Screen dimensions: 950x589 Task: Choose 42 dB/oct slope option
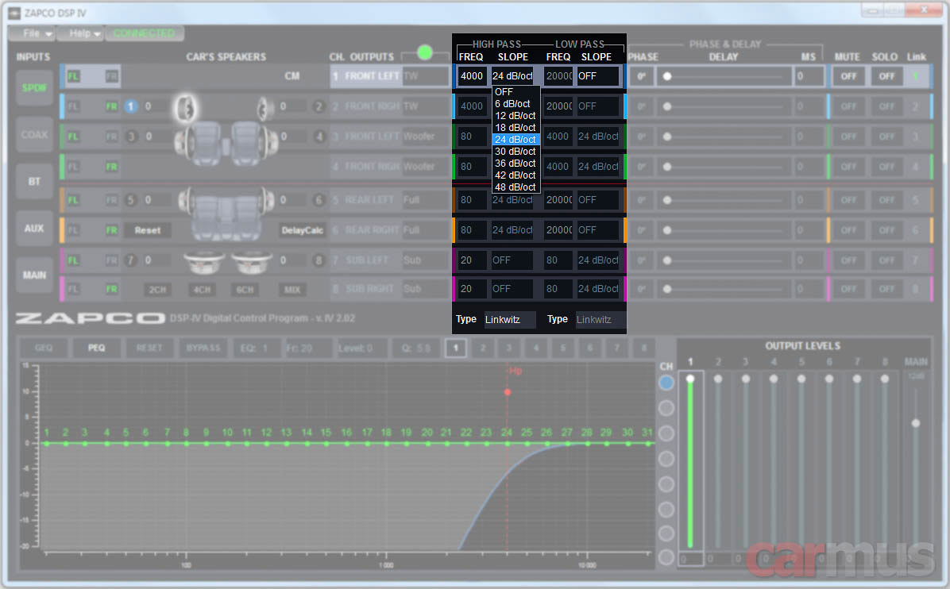[x=516, y=175]
